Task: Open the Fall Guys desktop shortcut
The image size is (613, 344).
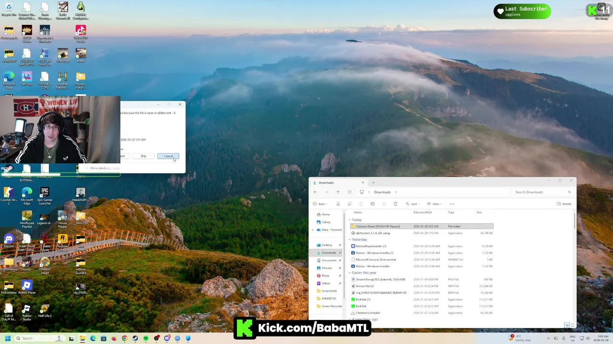Action: 27,78
